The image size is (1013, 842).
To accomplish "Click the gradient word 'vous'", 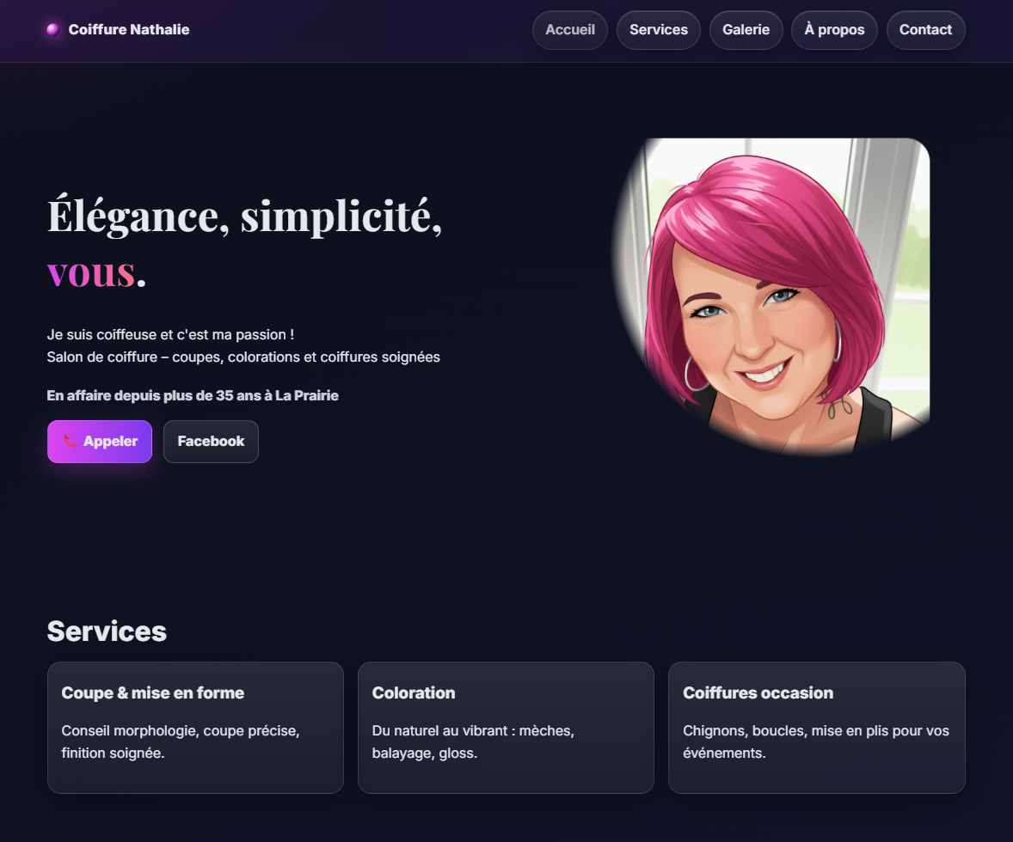I will tap(91, 272).
